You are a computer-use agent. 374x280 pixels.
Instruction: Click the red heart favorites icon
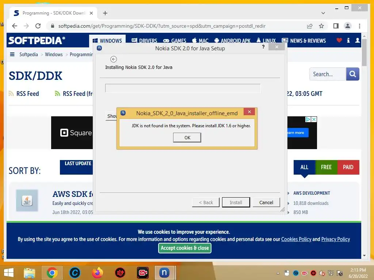click(x=339, y=40)
